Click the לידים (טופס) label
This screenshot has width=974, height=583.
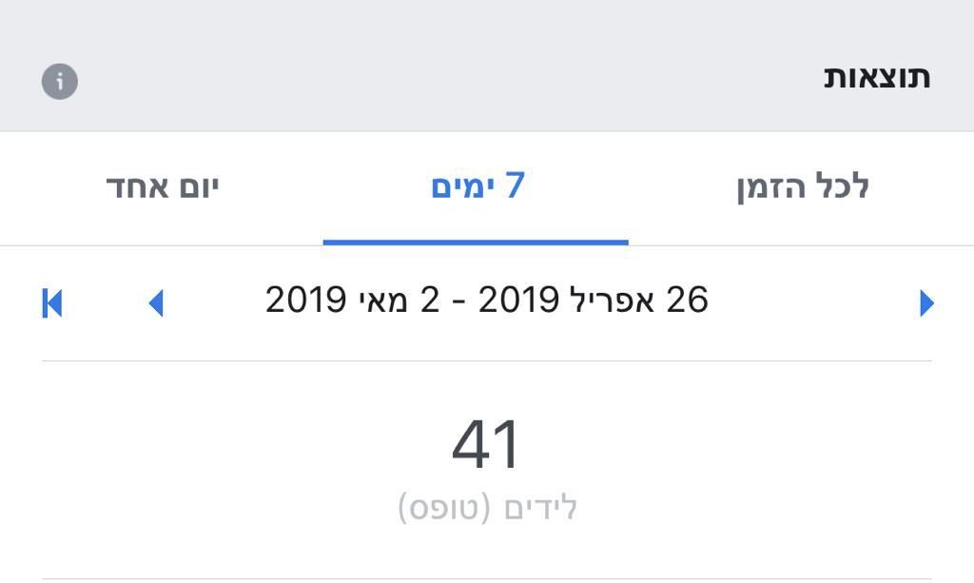(x=488, y=509)
